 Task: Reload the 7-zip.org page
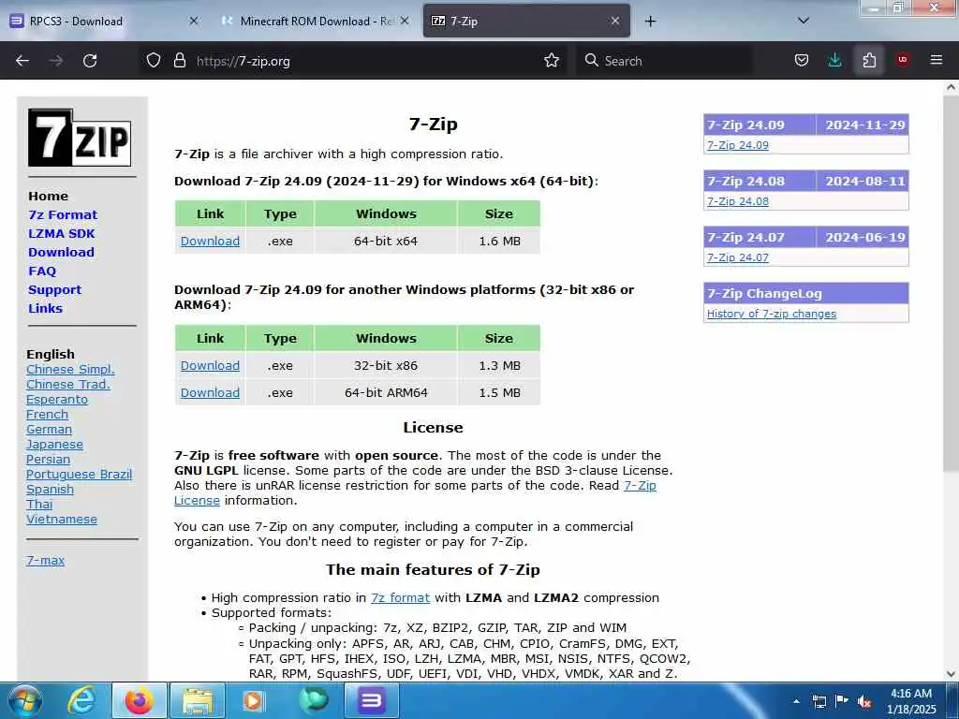click(x=90, y=61)
